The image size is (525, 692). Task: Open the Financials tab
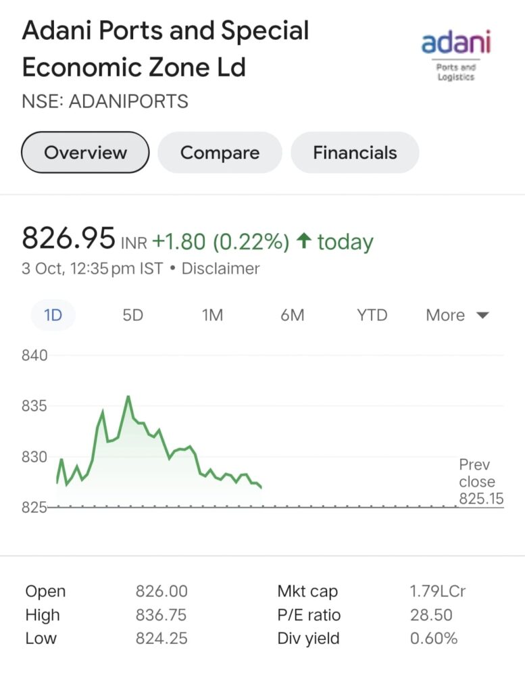355,152
